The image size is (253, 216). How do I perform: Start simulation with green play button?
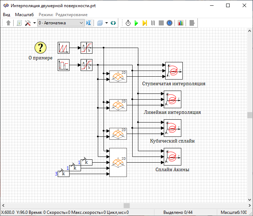(x=136, y=23)
